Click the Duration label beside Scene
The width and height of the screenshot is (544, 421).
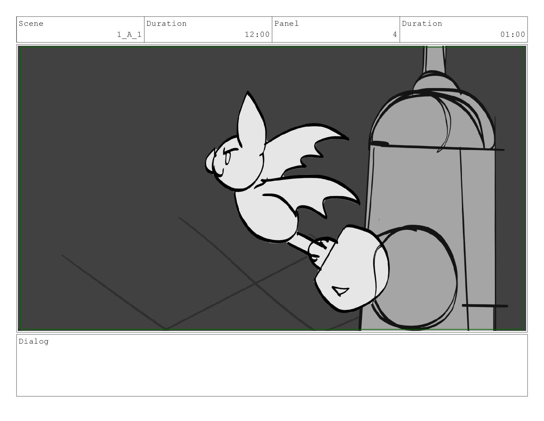[167, 24]
